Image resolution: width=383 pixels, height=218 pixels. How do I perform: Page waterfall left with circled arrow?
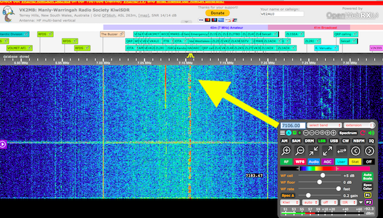[x=355, y=151]
